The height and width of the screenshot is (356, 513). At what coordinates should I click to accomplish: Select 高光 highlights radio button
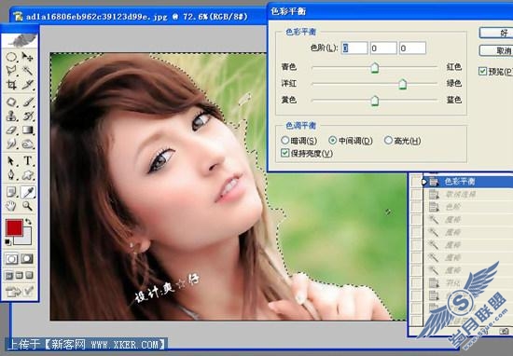(x=388, y=140)
